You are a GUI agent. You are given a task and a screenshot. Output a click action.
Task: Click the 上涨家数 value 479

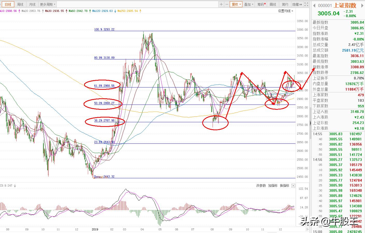coord(361,95)
